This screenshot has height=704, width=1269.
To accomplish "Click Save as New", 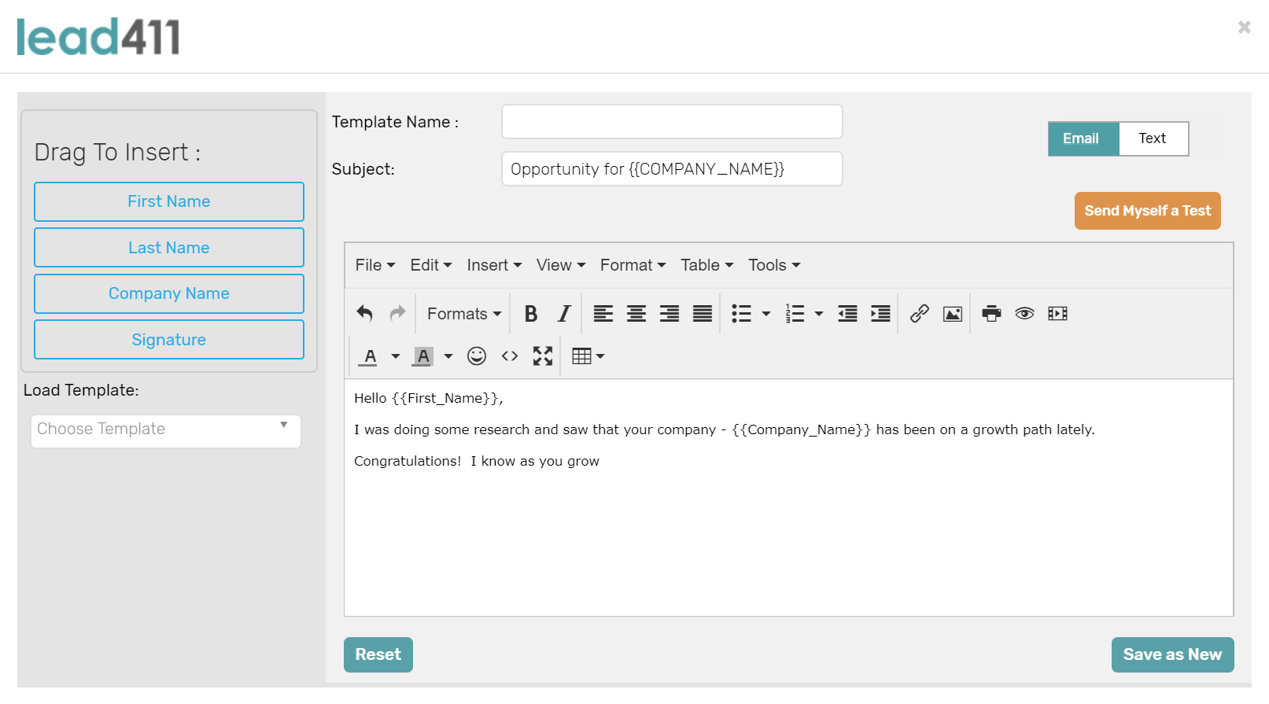I will tap(1173, 654).
